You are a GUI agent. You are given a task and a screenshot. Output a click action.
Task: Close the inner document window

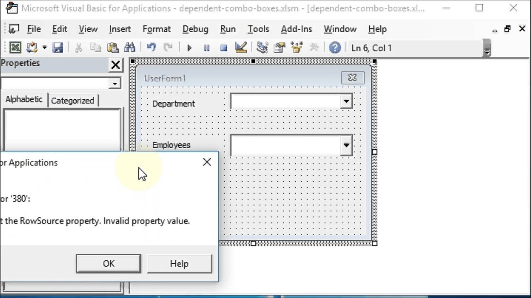coord(522,29)
